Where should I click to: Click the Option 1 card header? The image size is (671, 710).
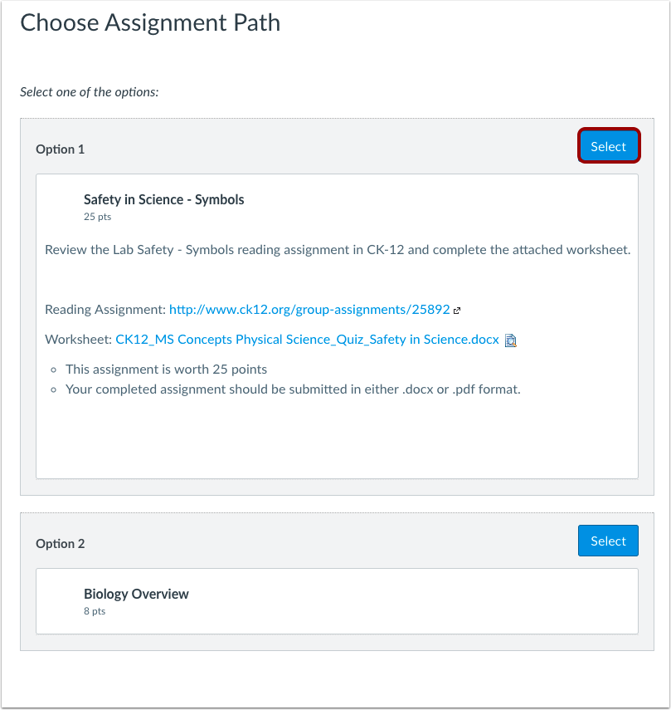pos(60,149)
